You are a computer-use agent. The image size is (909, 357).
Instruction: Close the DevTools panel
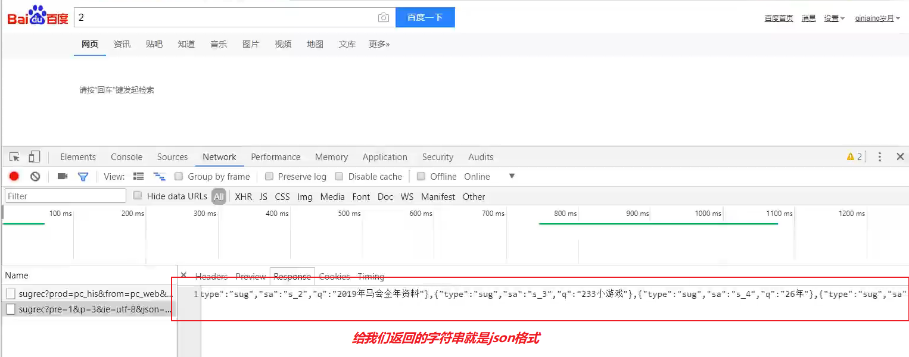pyautogui.click(x=900, y=157)
